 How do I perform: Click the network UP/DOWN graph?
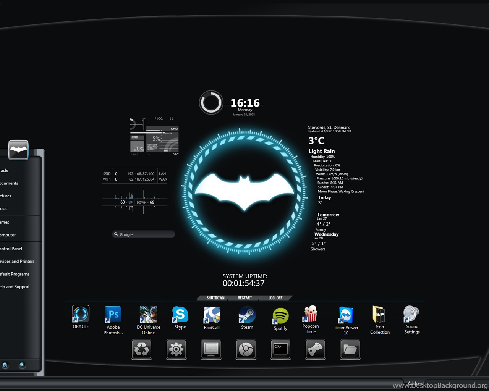coord(135,202)
